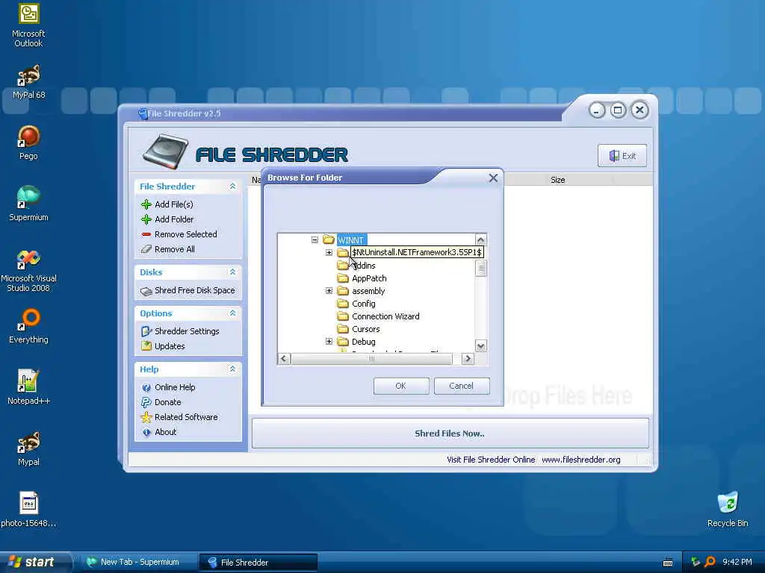Open the Microsoft Outlook desktop icon
Screen dimensions: 765x573
(x=28, y=25)
